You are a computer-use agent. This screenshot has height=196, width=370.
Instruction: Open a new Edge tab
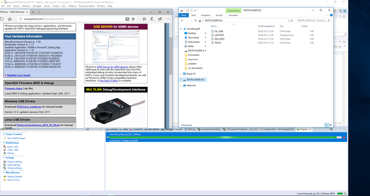point(33,12)
